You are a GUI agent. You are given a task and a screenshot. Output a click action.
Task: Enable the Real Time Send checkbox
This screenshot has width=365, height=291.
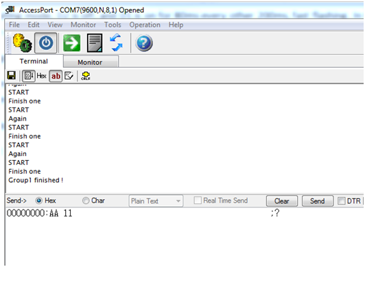[x=198, y=200]
